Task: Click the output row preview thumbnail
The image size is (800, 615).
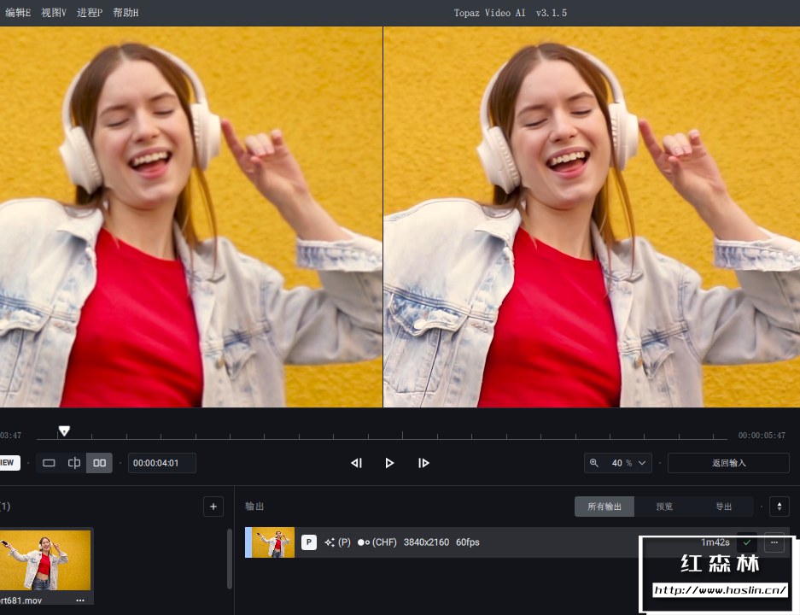Action: click(274, 542)
